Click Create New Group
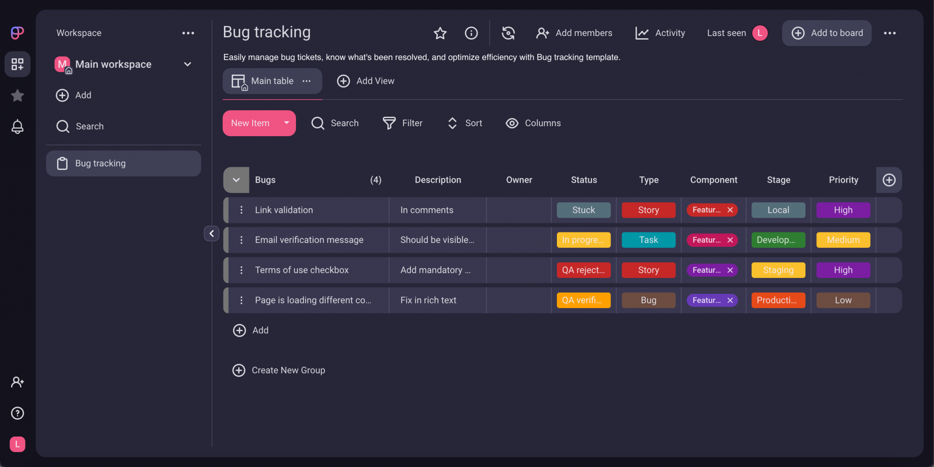 point(279,370)
